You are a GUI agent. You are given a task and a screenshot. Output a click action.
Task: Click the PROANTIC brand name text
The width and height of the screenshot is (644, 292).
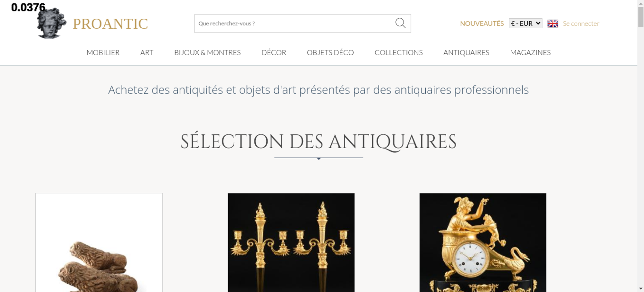point(110,24)
